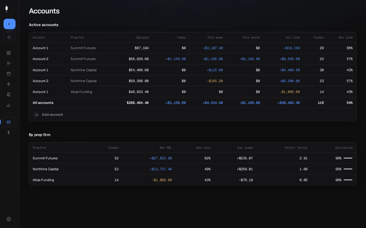Open the journal notebook sidebar icon
This screenshot has width=366, height=228.
9,95
